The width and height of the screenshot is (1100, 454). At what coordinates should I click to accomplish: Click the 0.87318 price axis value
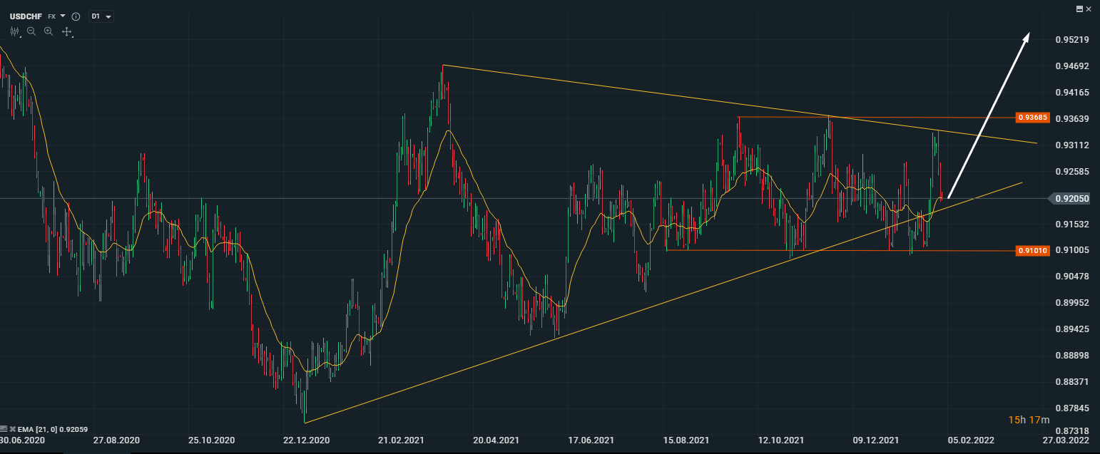click(x=1071, y=432)
